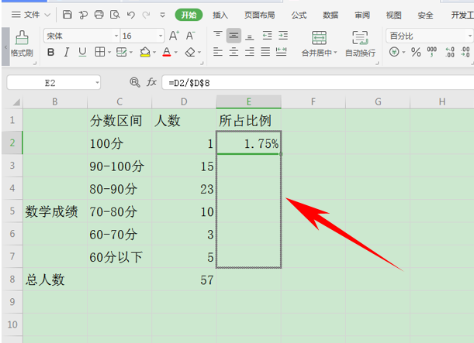Image resolution: width=474 pixels, height=343 pixels.
Task: Switch to the 数据 tab
Action: coord(330,15)
